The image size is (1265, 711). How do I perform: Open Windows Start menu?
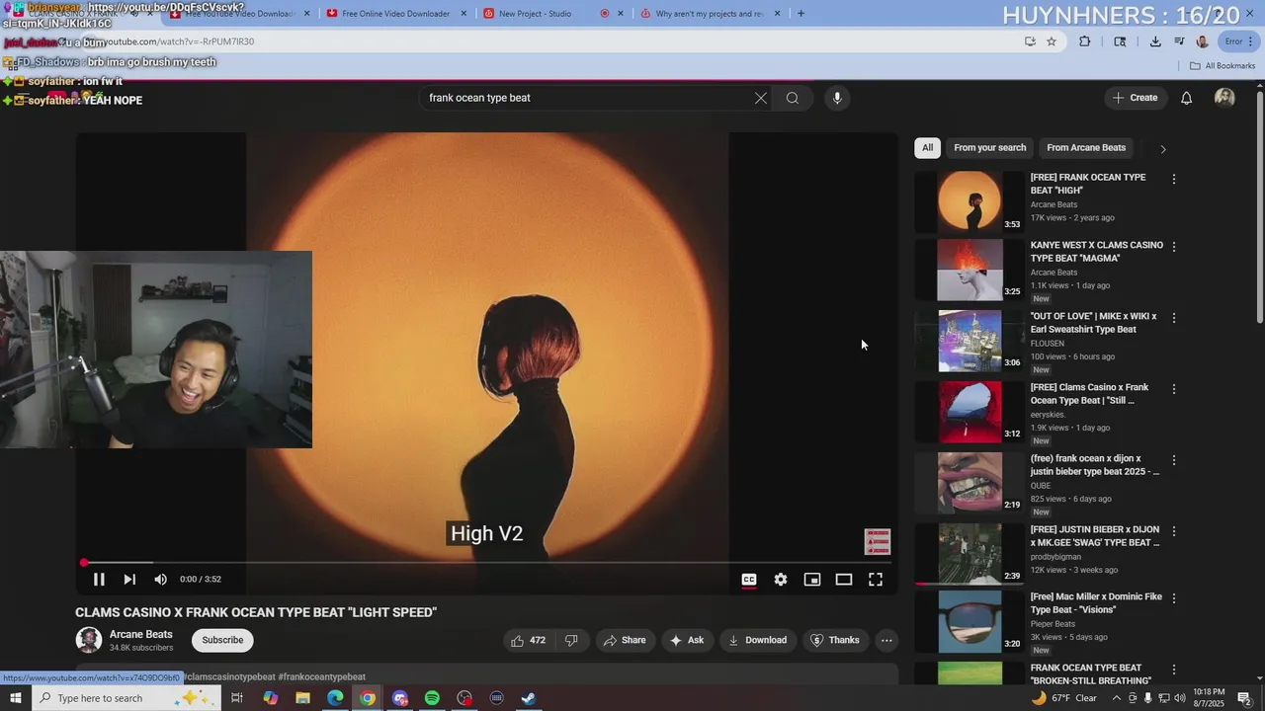(15, 698)
